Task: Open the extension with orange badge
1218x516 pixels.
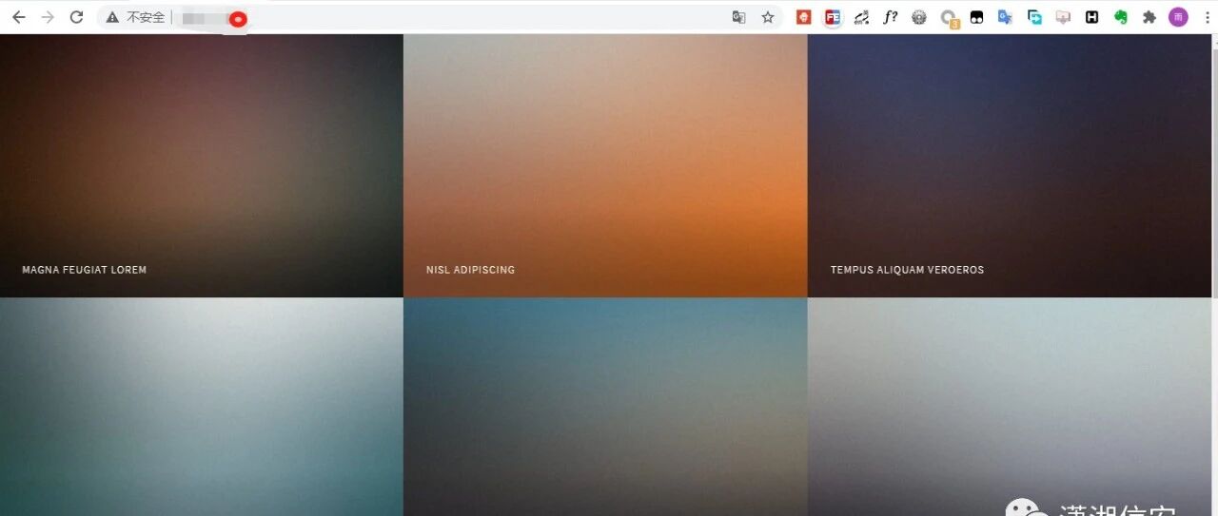Action: pyautogui.click(x=949, y=18)
